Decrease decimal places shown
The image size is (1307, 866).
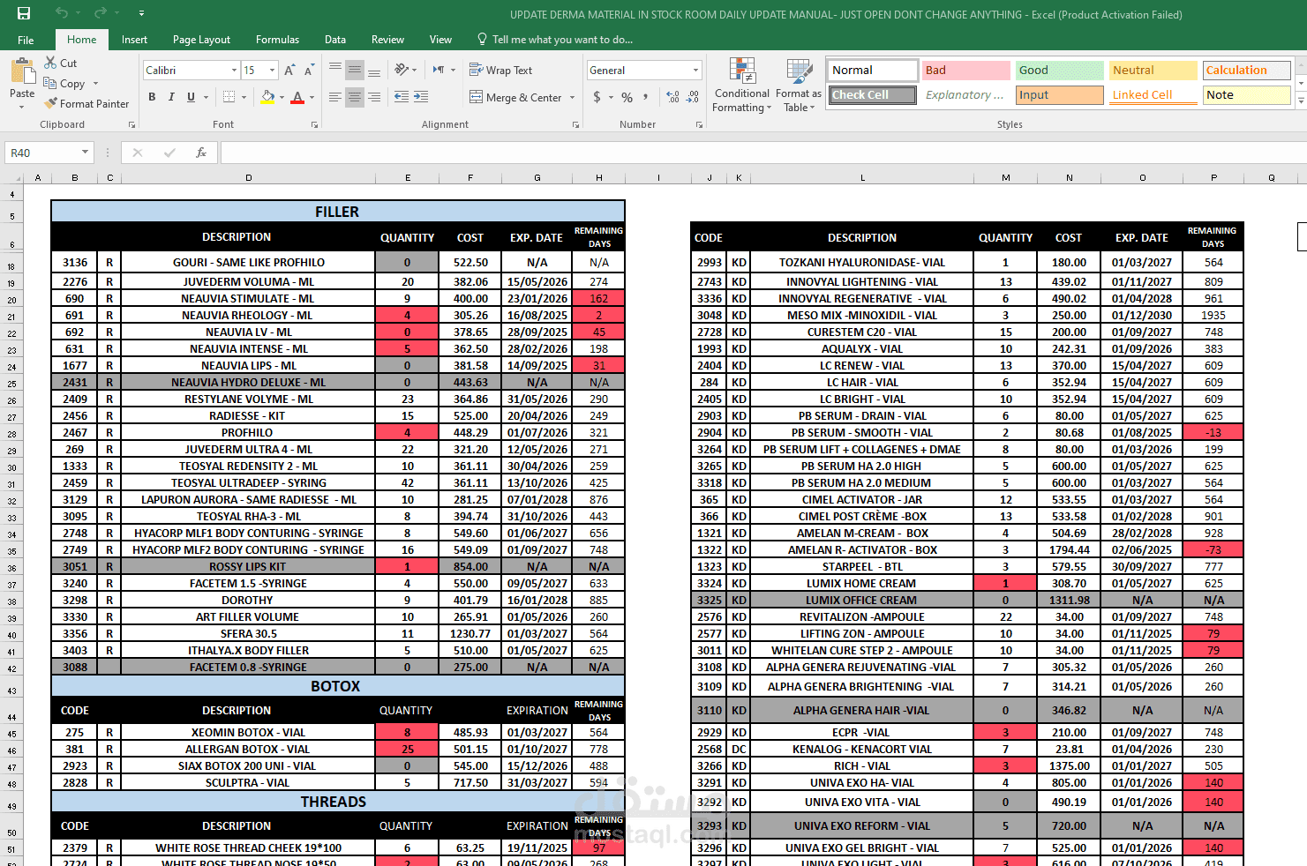pyautogui.click(x=693, y=97)
